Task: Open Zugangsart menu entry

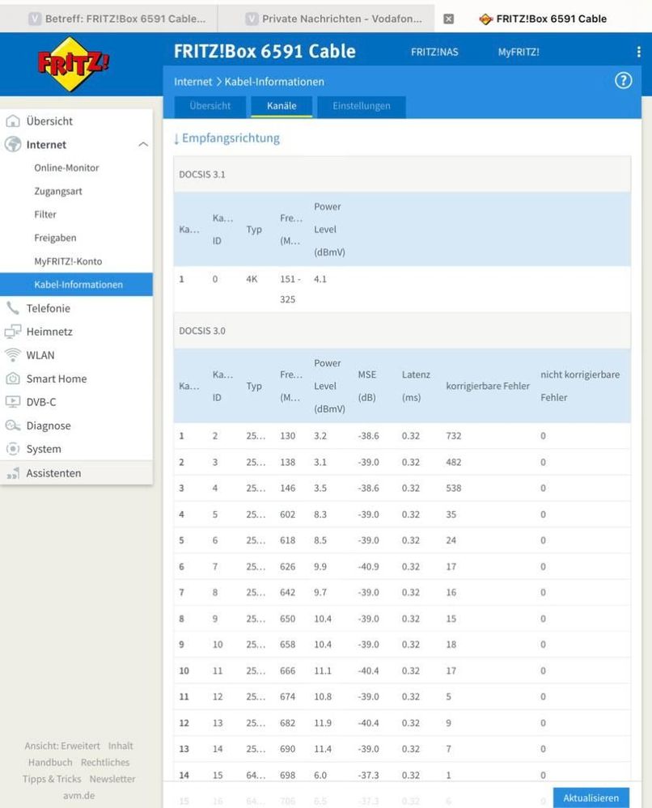Action: 58,191
